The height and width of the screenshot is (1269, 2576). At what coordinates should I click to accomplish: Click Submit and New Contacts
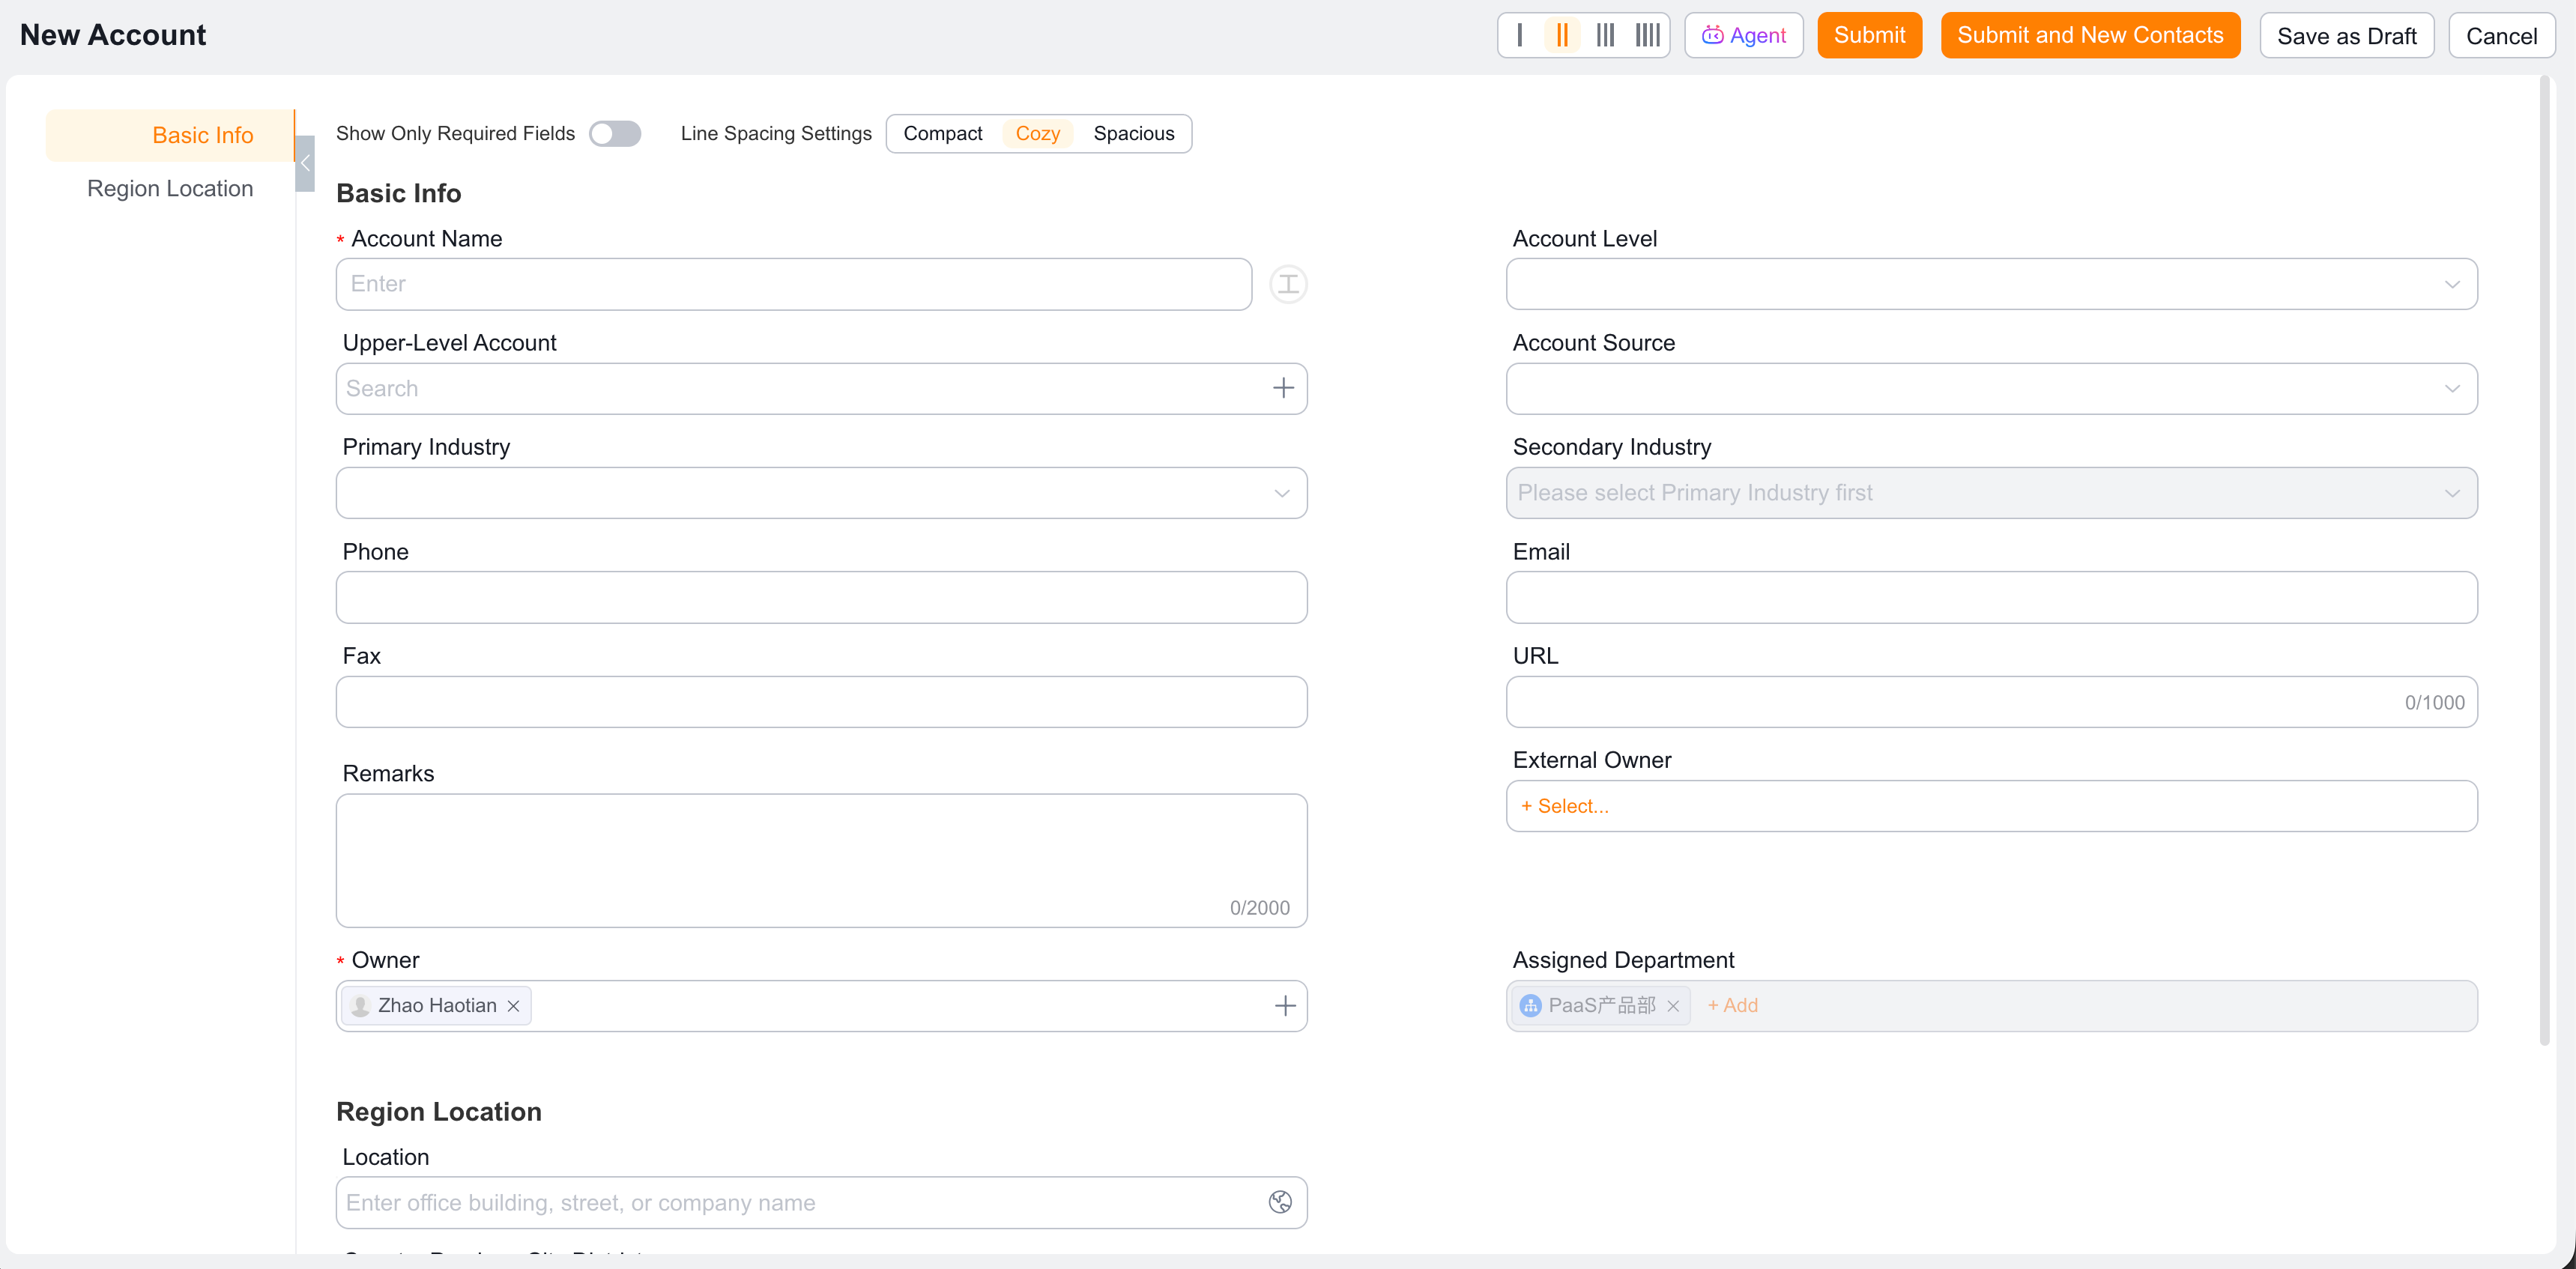tap(2090, 35)
